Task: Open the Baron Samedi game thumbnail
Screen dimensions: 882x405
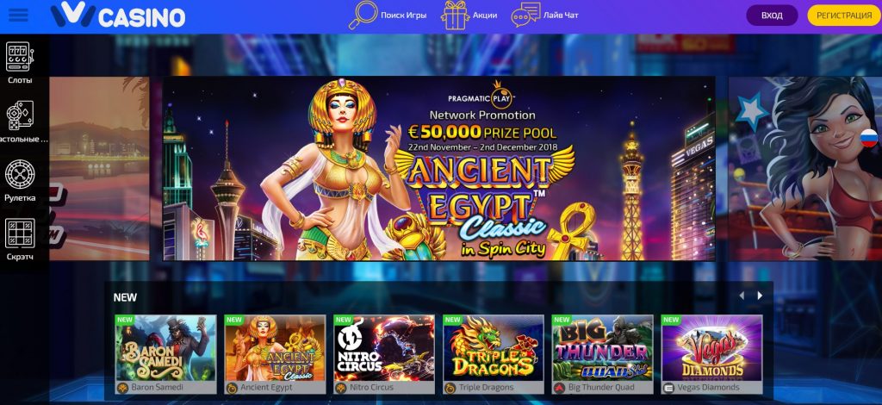Action: pos(166,347)
